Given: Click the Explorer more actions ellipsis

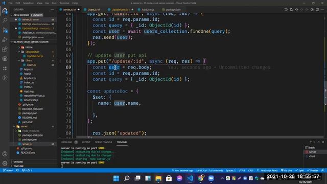Looking at the screenshot, I should coord(52,9).
